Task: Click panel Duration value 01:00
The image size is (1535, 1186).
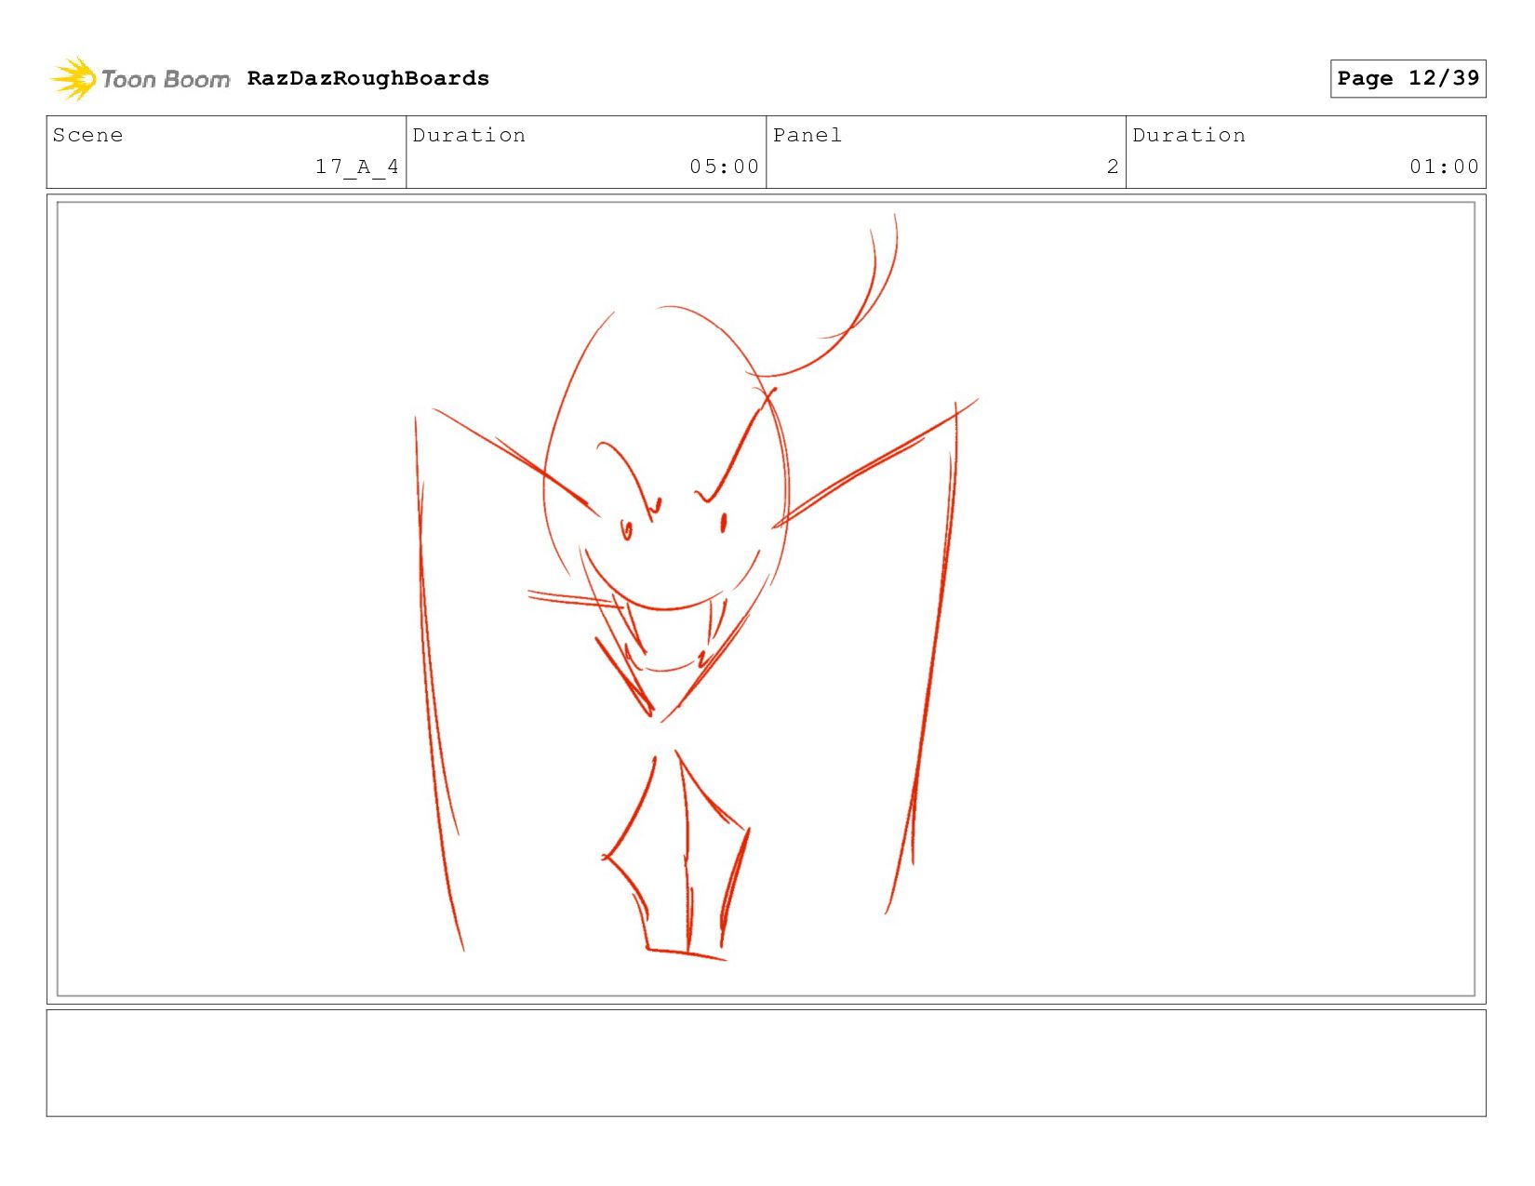Action: pos(1444,167)
